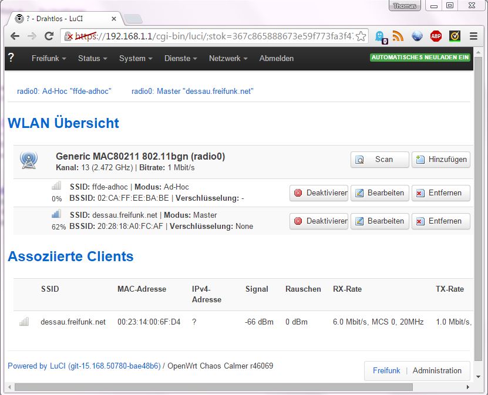The image size is (488, 395).
Task: Click client MAC address 00:23:14:00:6F:D4
Action: (x=149, y=322)
